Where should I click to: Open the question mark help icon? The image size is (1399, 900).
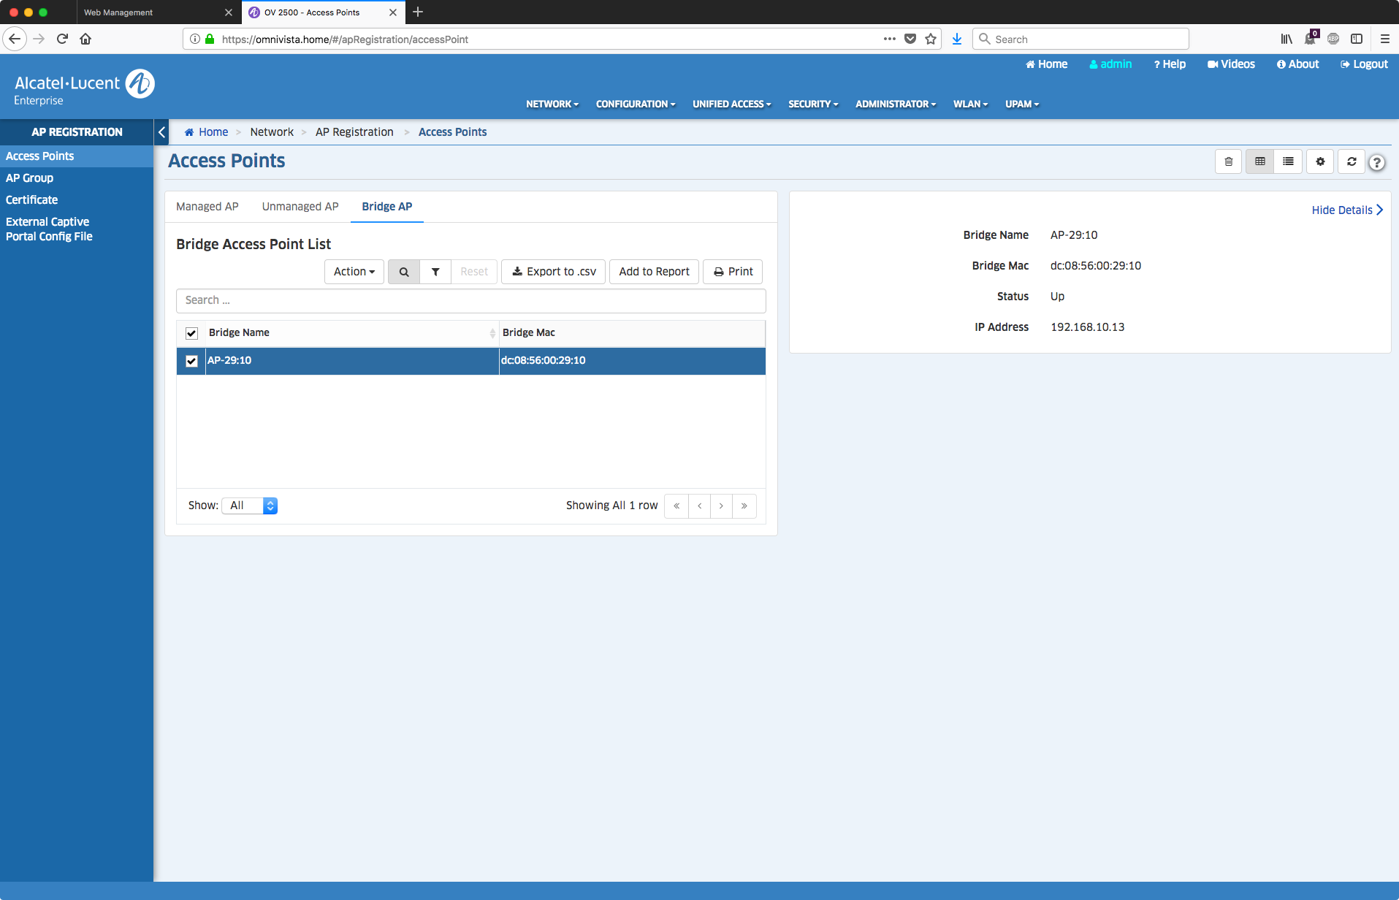1377,162
